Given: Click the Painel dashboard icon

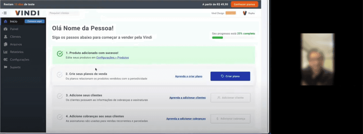Looking at the screenshot, I should [6, 29].
